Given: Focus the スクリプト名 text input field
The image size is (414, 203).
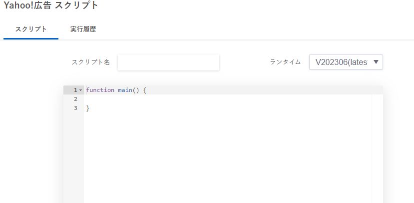Looking at the screenshot, I should 168,62.
